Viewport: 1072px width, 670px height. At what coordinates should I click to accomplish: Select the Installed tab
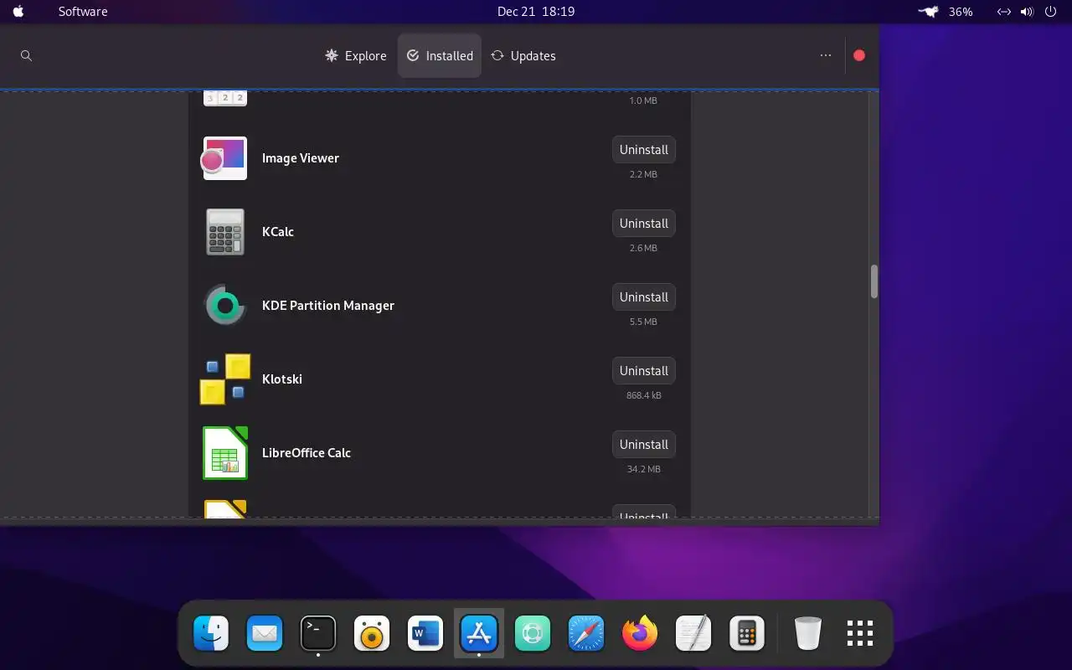pyautogui.click(x=440, y=55)
